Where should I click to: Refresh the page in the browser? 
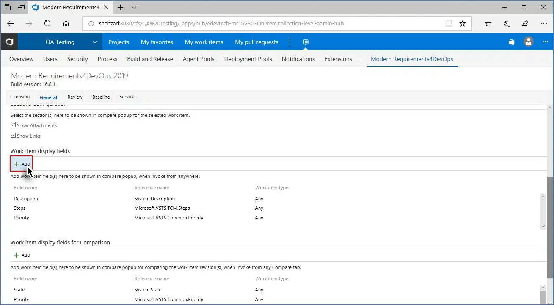47,24
